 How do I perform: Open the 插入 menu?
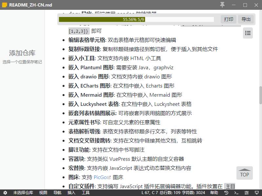71,193
